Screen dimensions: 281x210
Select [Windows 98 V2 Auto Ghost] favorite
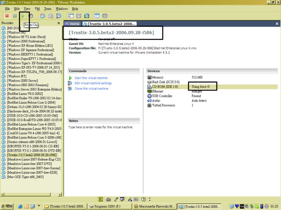click(x=26, y=37)
